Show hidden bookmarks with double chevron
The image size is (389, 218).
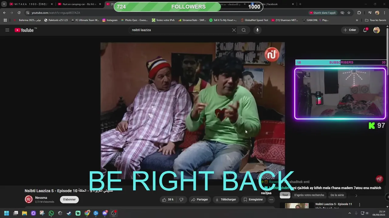point(357,20)
